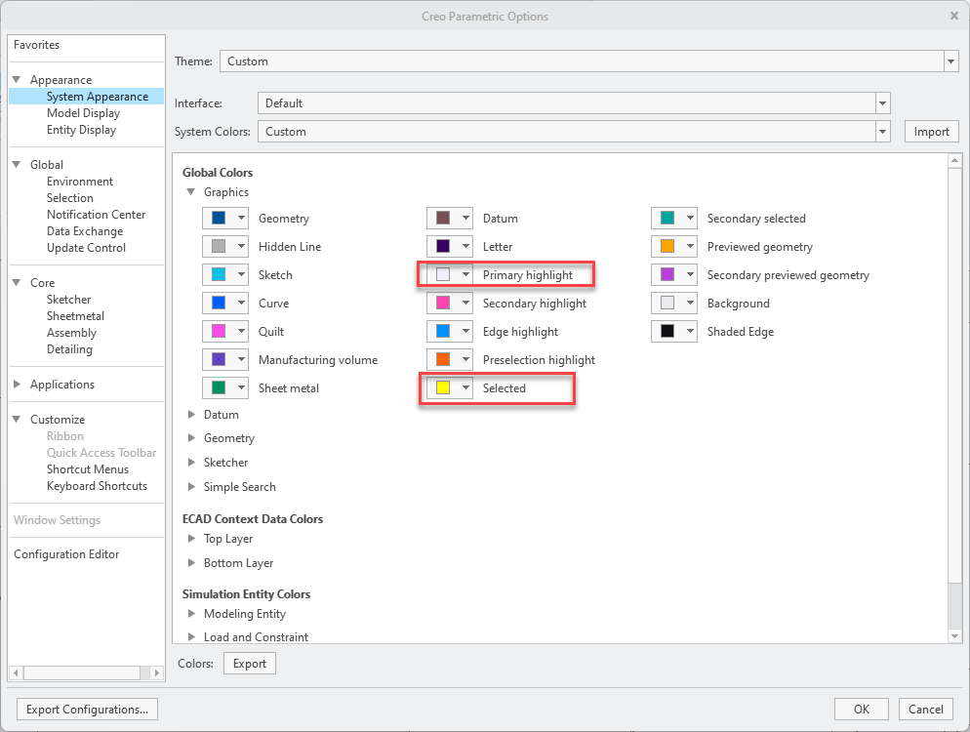This screenshot has height=732, width=970.
Task: Collapse the Graphics section
Action: coord(191,192)
